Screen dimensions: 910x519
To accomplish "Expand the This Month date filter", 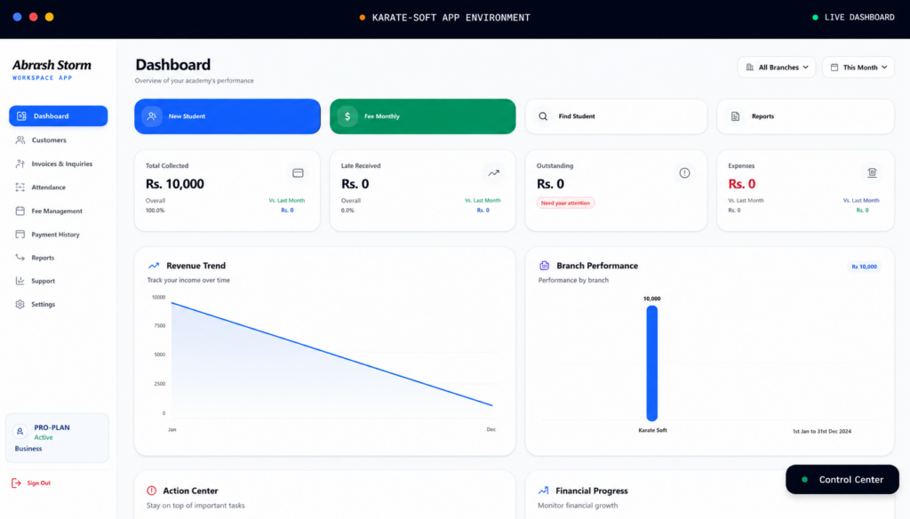I will click(858, 68).
